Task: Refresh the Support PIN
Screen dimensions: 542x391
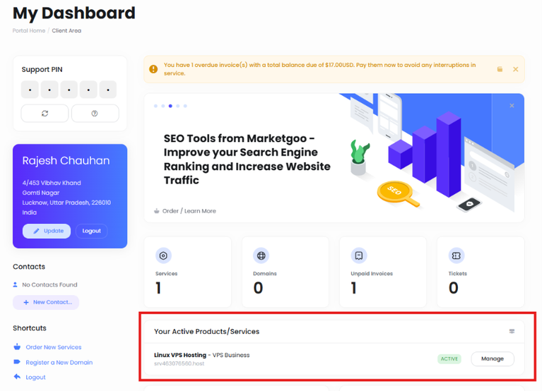Action: point(45,113)
